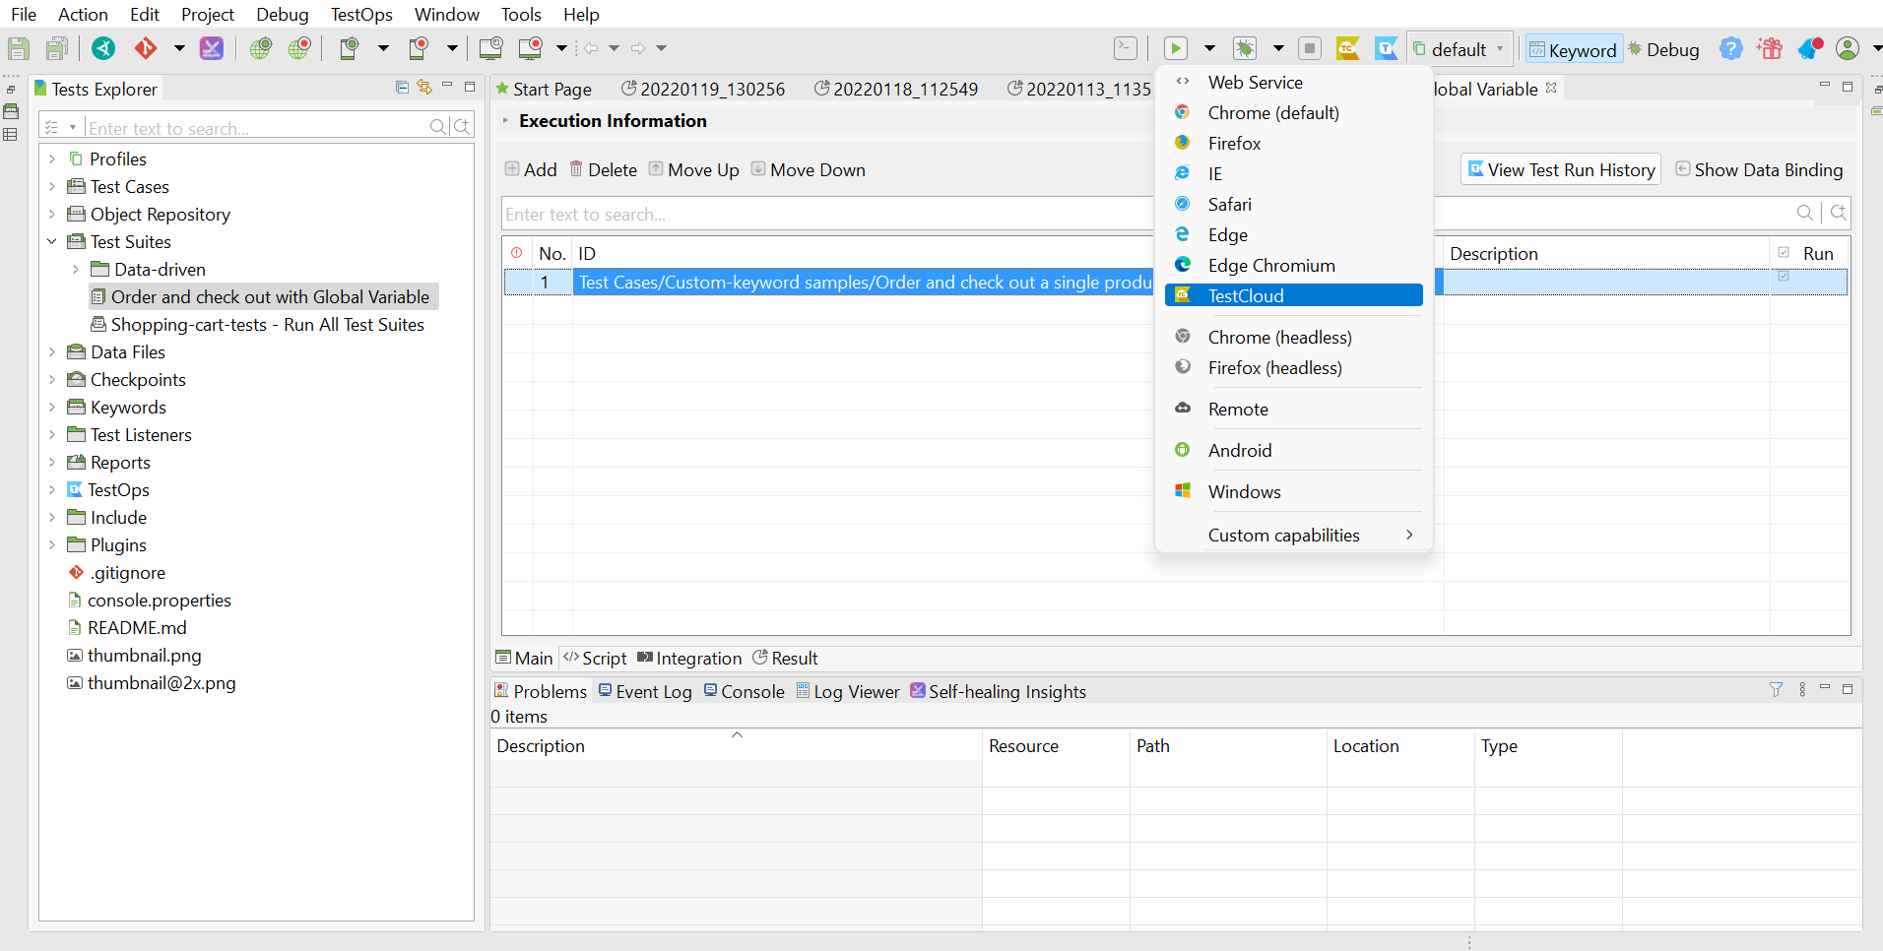Open the announcements megaphone icon
The image size is (1883, 951).
pos(1809,48)
